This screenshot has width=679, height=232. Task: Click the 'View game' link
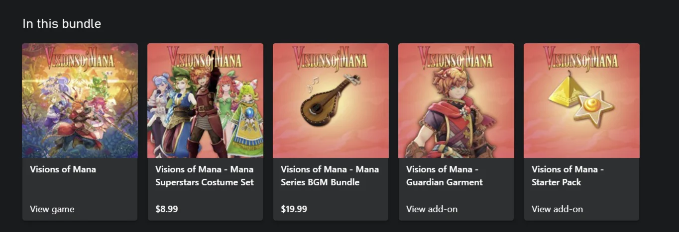point(52,209)
